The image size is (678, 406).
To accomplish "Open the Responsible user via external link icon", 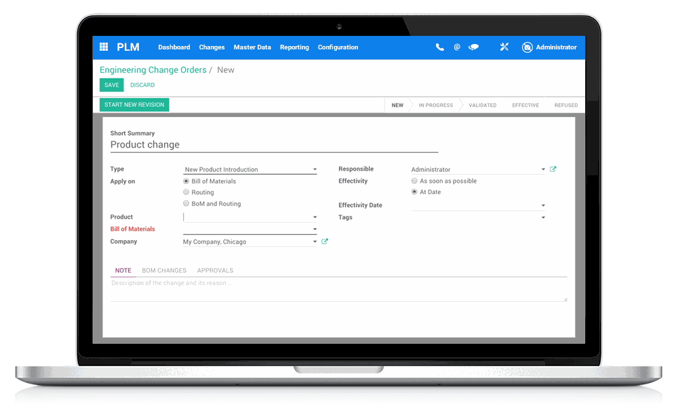I will coord(554,169).
